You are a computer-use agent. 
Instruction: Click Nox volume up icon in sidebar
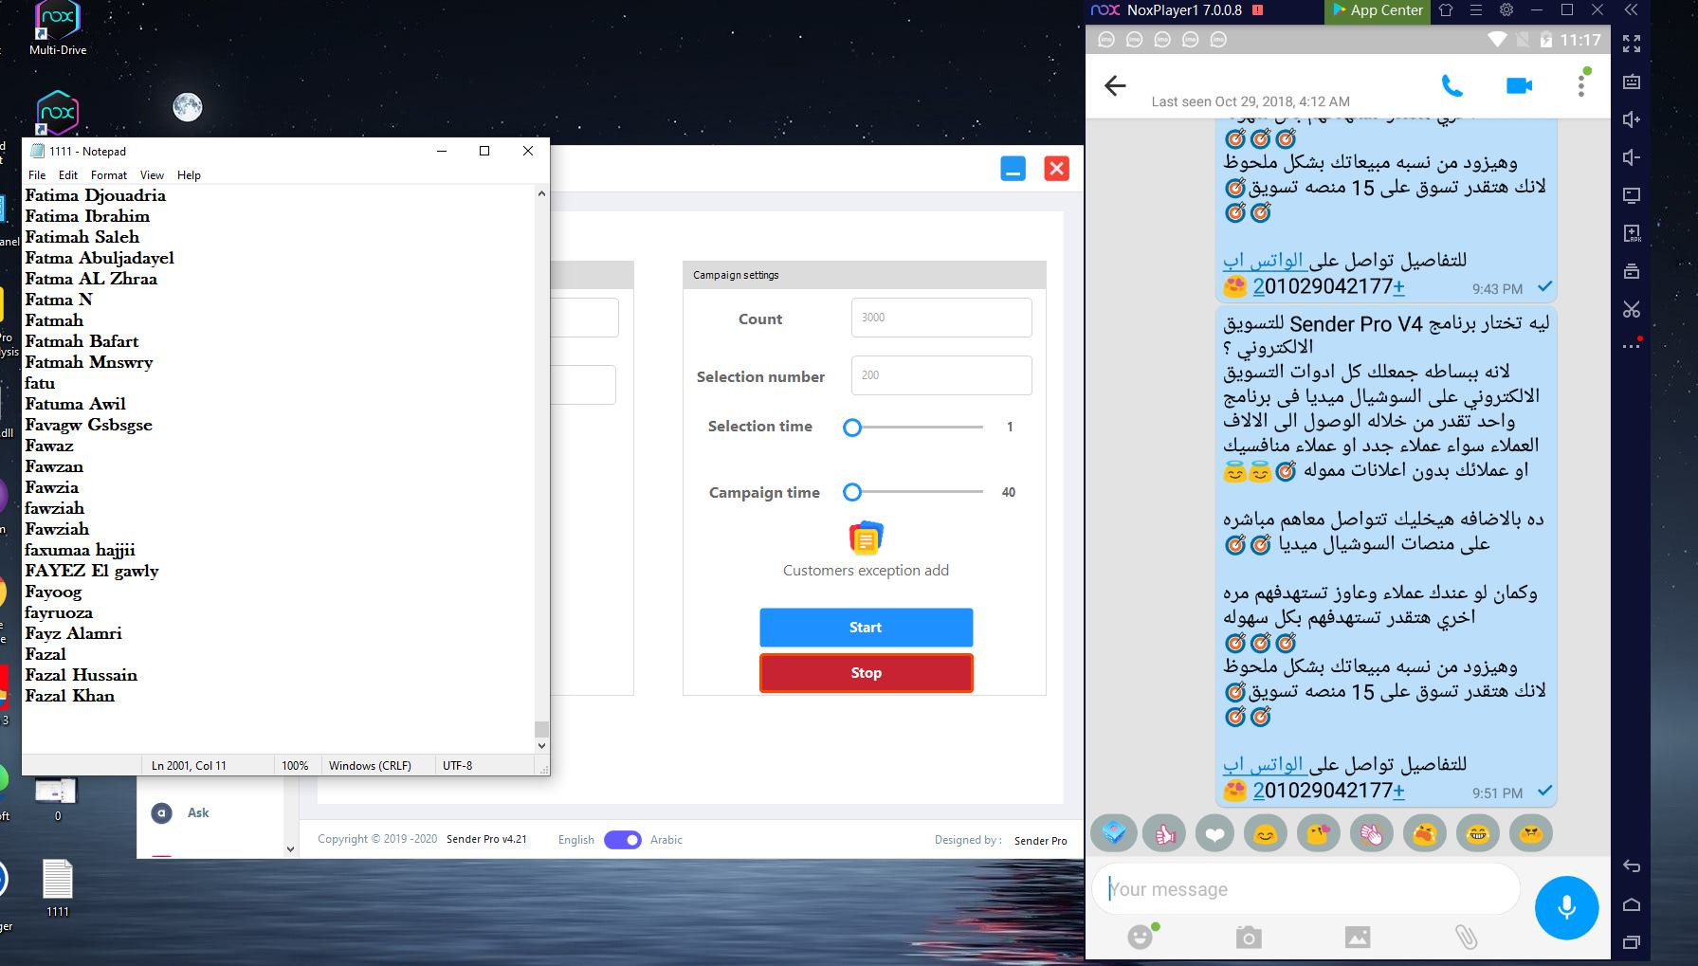point(1632,119)
